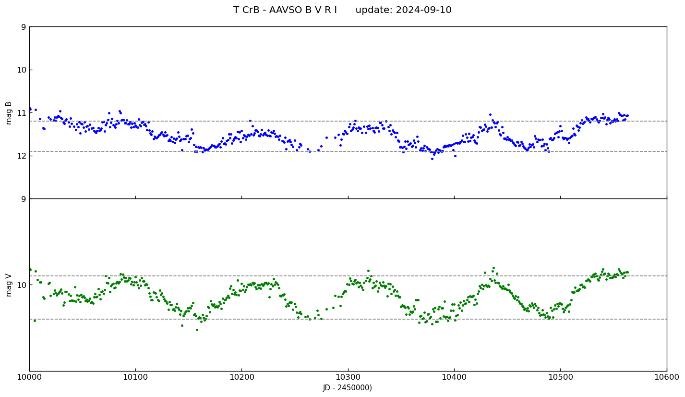Click the 'mag V' y-axis label
Viewport: 685px width, 397px height.
click(9, 285)
